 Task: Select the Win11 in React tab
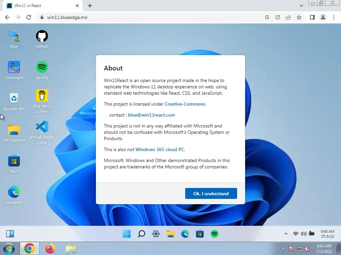[x=42, y=6]
